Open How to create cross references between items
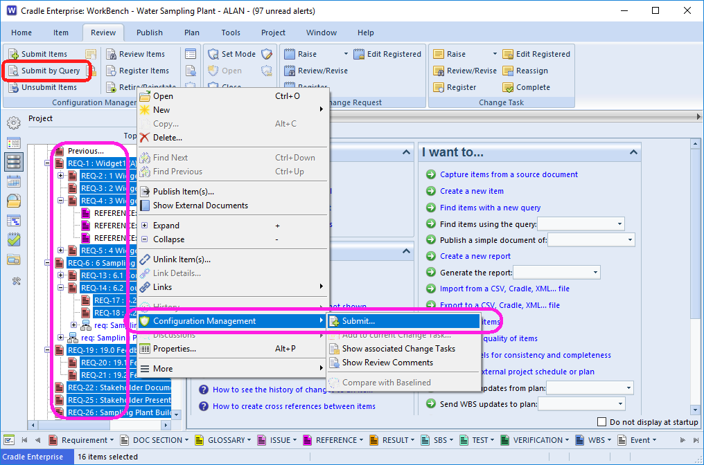Screen dimensions: 704x465 click(x=294, y=406)
